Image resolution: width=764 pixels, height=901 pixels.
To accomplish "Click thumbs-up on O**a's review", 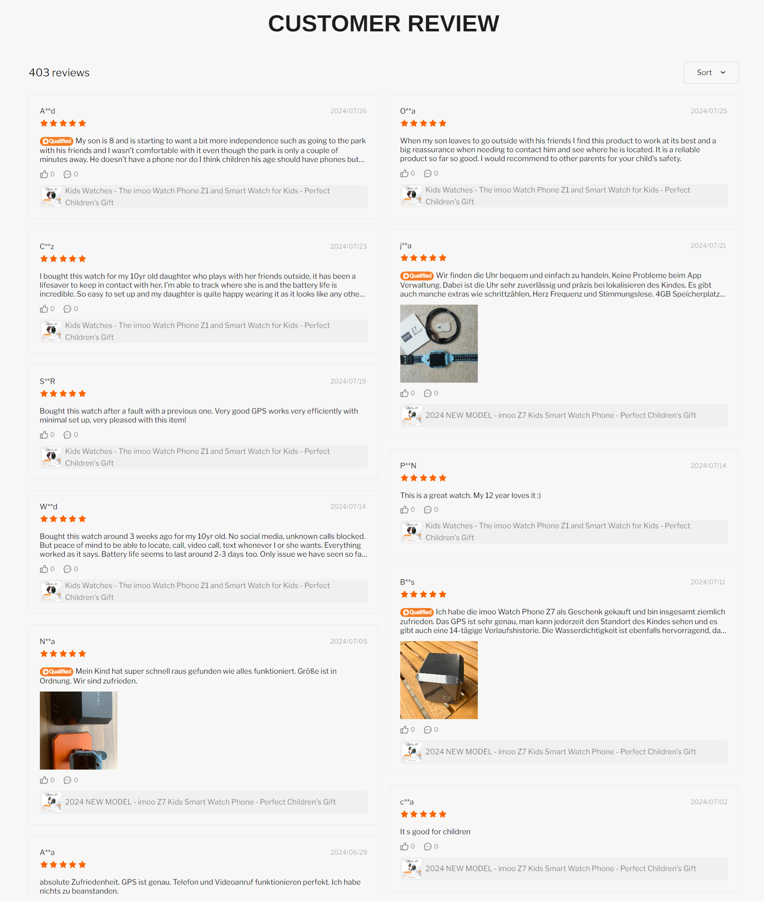I will click(404, 173).
